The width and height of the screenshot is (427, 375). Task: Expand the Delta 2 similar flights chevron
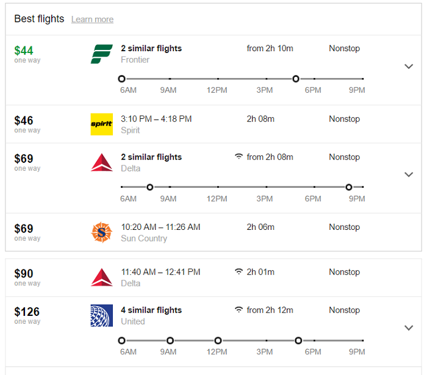pyautogui.click(x=409, y=174)
